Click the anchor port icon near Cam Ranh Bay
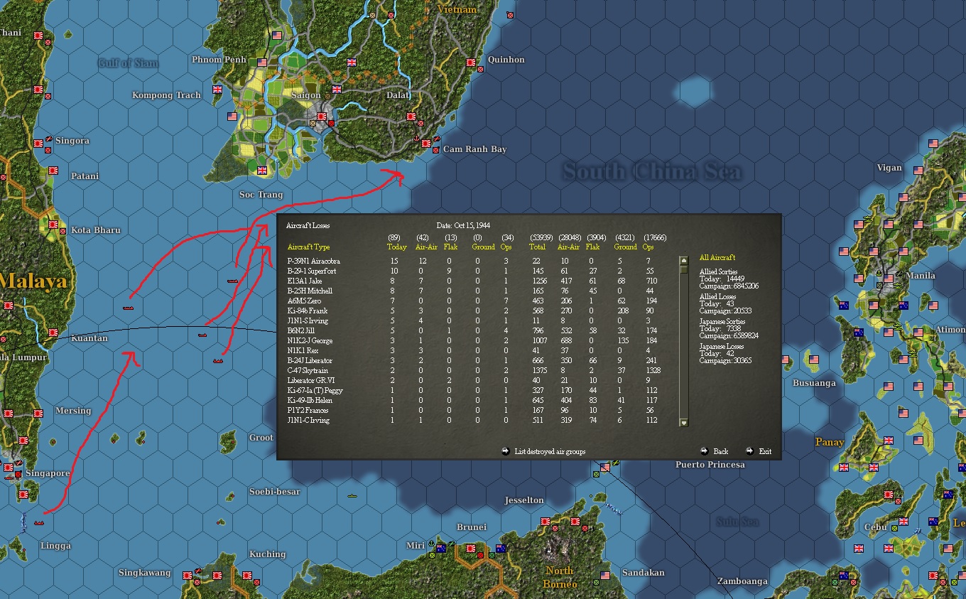This screenshot has height=599, width=966. (416, 137)
